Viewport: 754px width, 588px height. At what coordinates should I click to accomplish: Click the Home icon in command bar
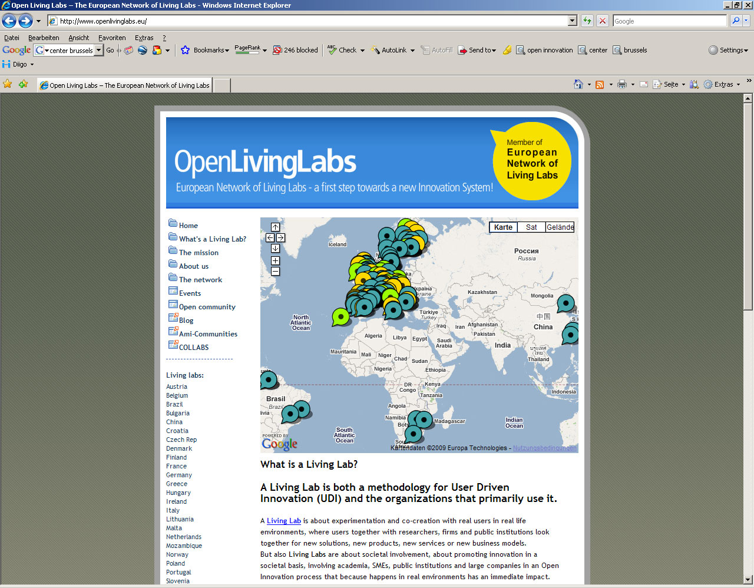point(578,84)
